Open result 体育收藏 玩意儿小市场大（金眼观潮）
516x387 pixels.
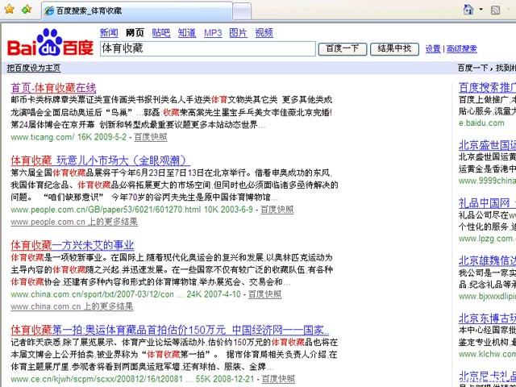(x=100, y=160)
